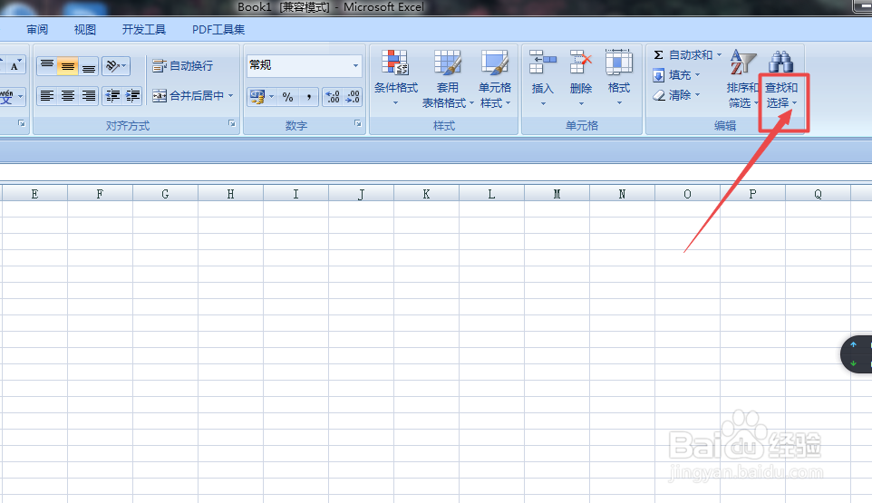Viewport: 872px width, 503px height.
Task: Apply percent style format
Action: pyautogui.click(x=287, y=97)
